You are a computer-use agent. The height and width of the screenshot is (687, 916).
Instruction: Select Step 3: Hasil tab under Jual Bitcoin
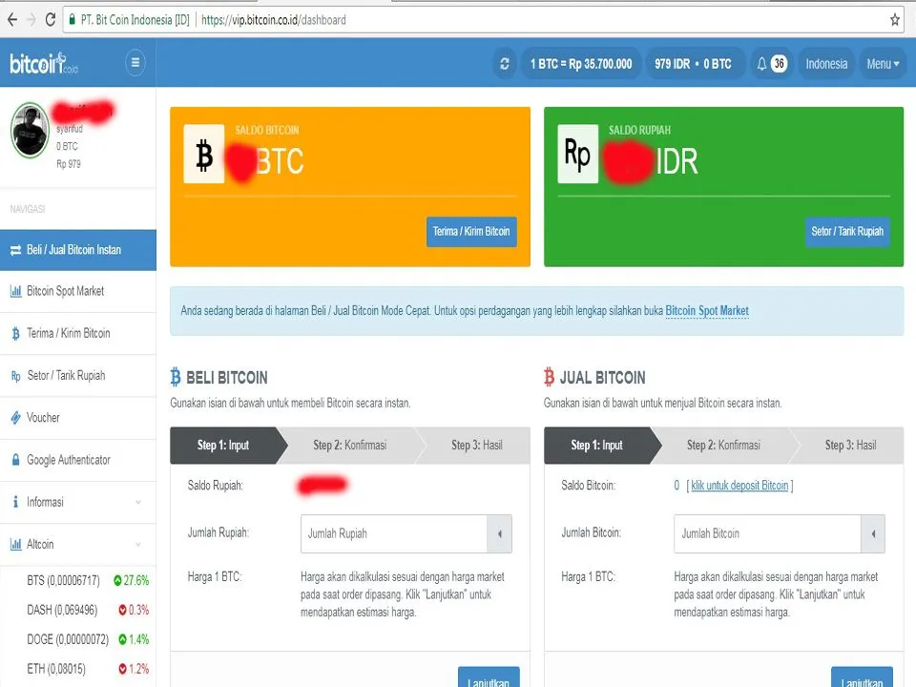(x=850, y=446)
